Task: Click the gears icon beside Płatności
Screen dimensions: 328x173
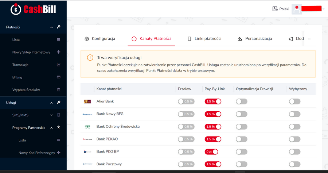Action: coord(59,27)
